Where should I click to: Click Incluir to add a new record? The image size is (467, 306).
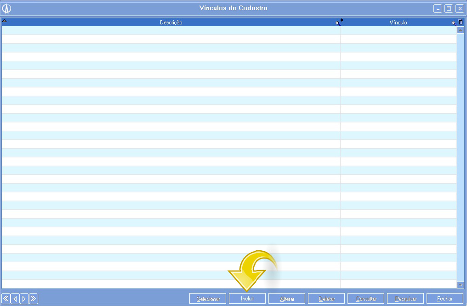click(x=247, y=299)
